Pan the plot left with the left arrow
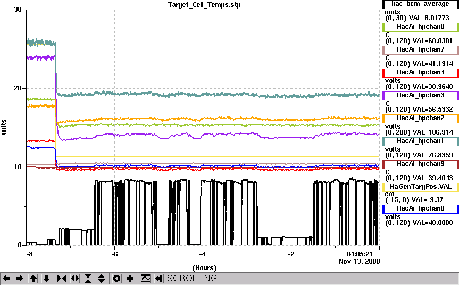This screenshot has height=285, width=459. (x=6, y=278)
